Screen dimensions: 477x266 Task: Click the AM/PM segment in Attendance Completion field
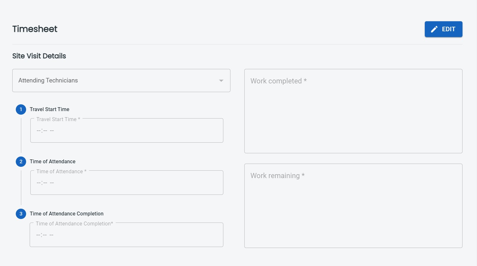(x=52, y=235)
